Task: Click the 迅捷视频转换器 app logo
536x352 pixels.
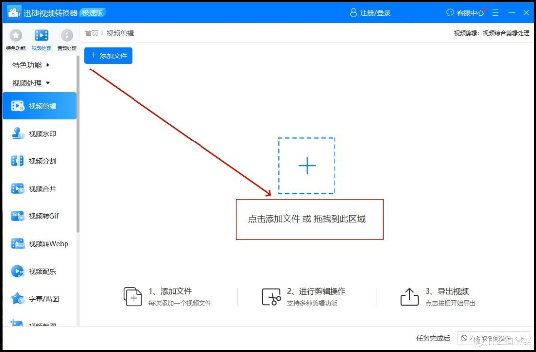Action: click(x=14, y=13)
